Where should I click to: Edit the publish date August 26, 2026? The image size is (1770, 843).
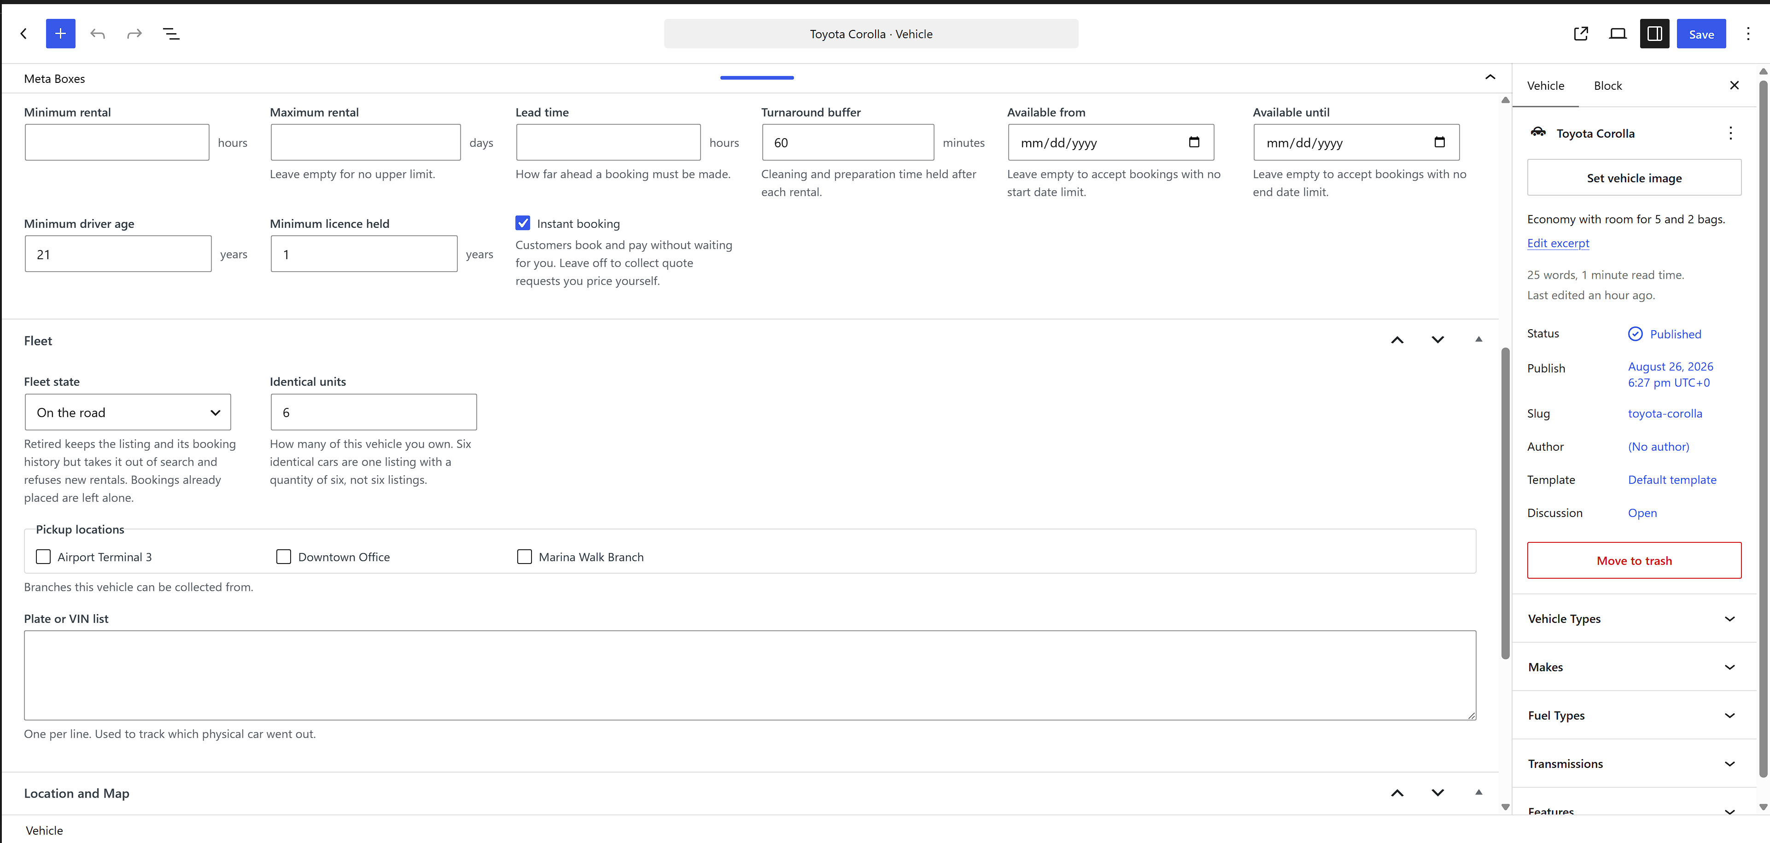(x=1671, y=374)
